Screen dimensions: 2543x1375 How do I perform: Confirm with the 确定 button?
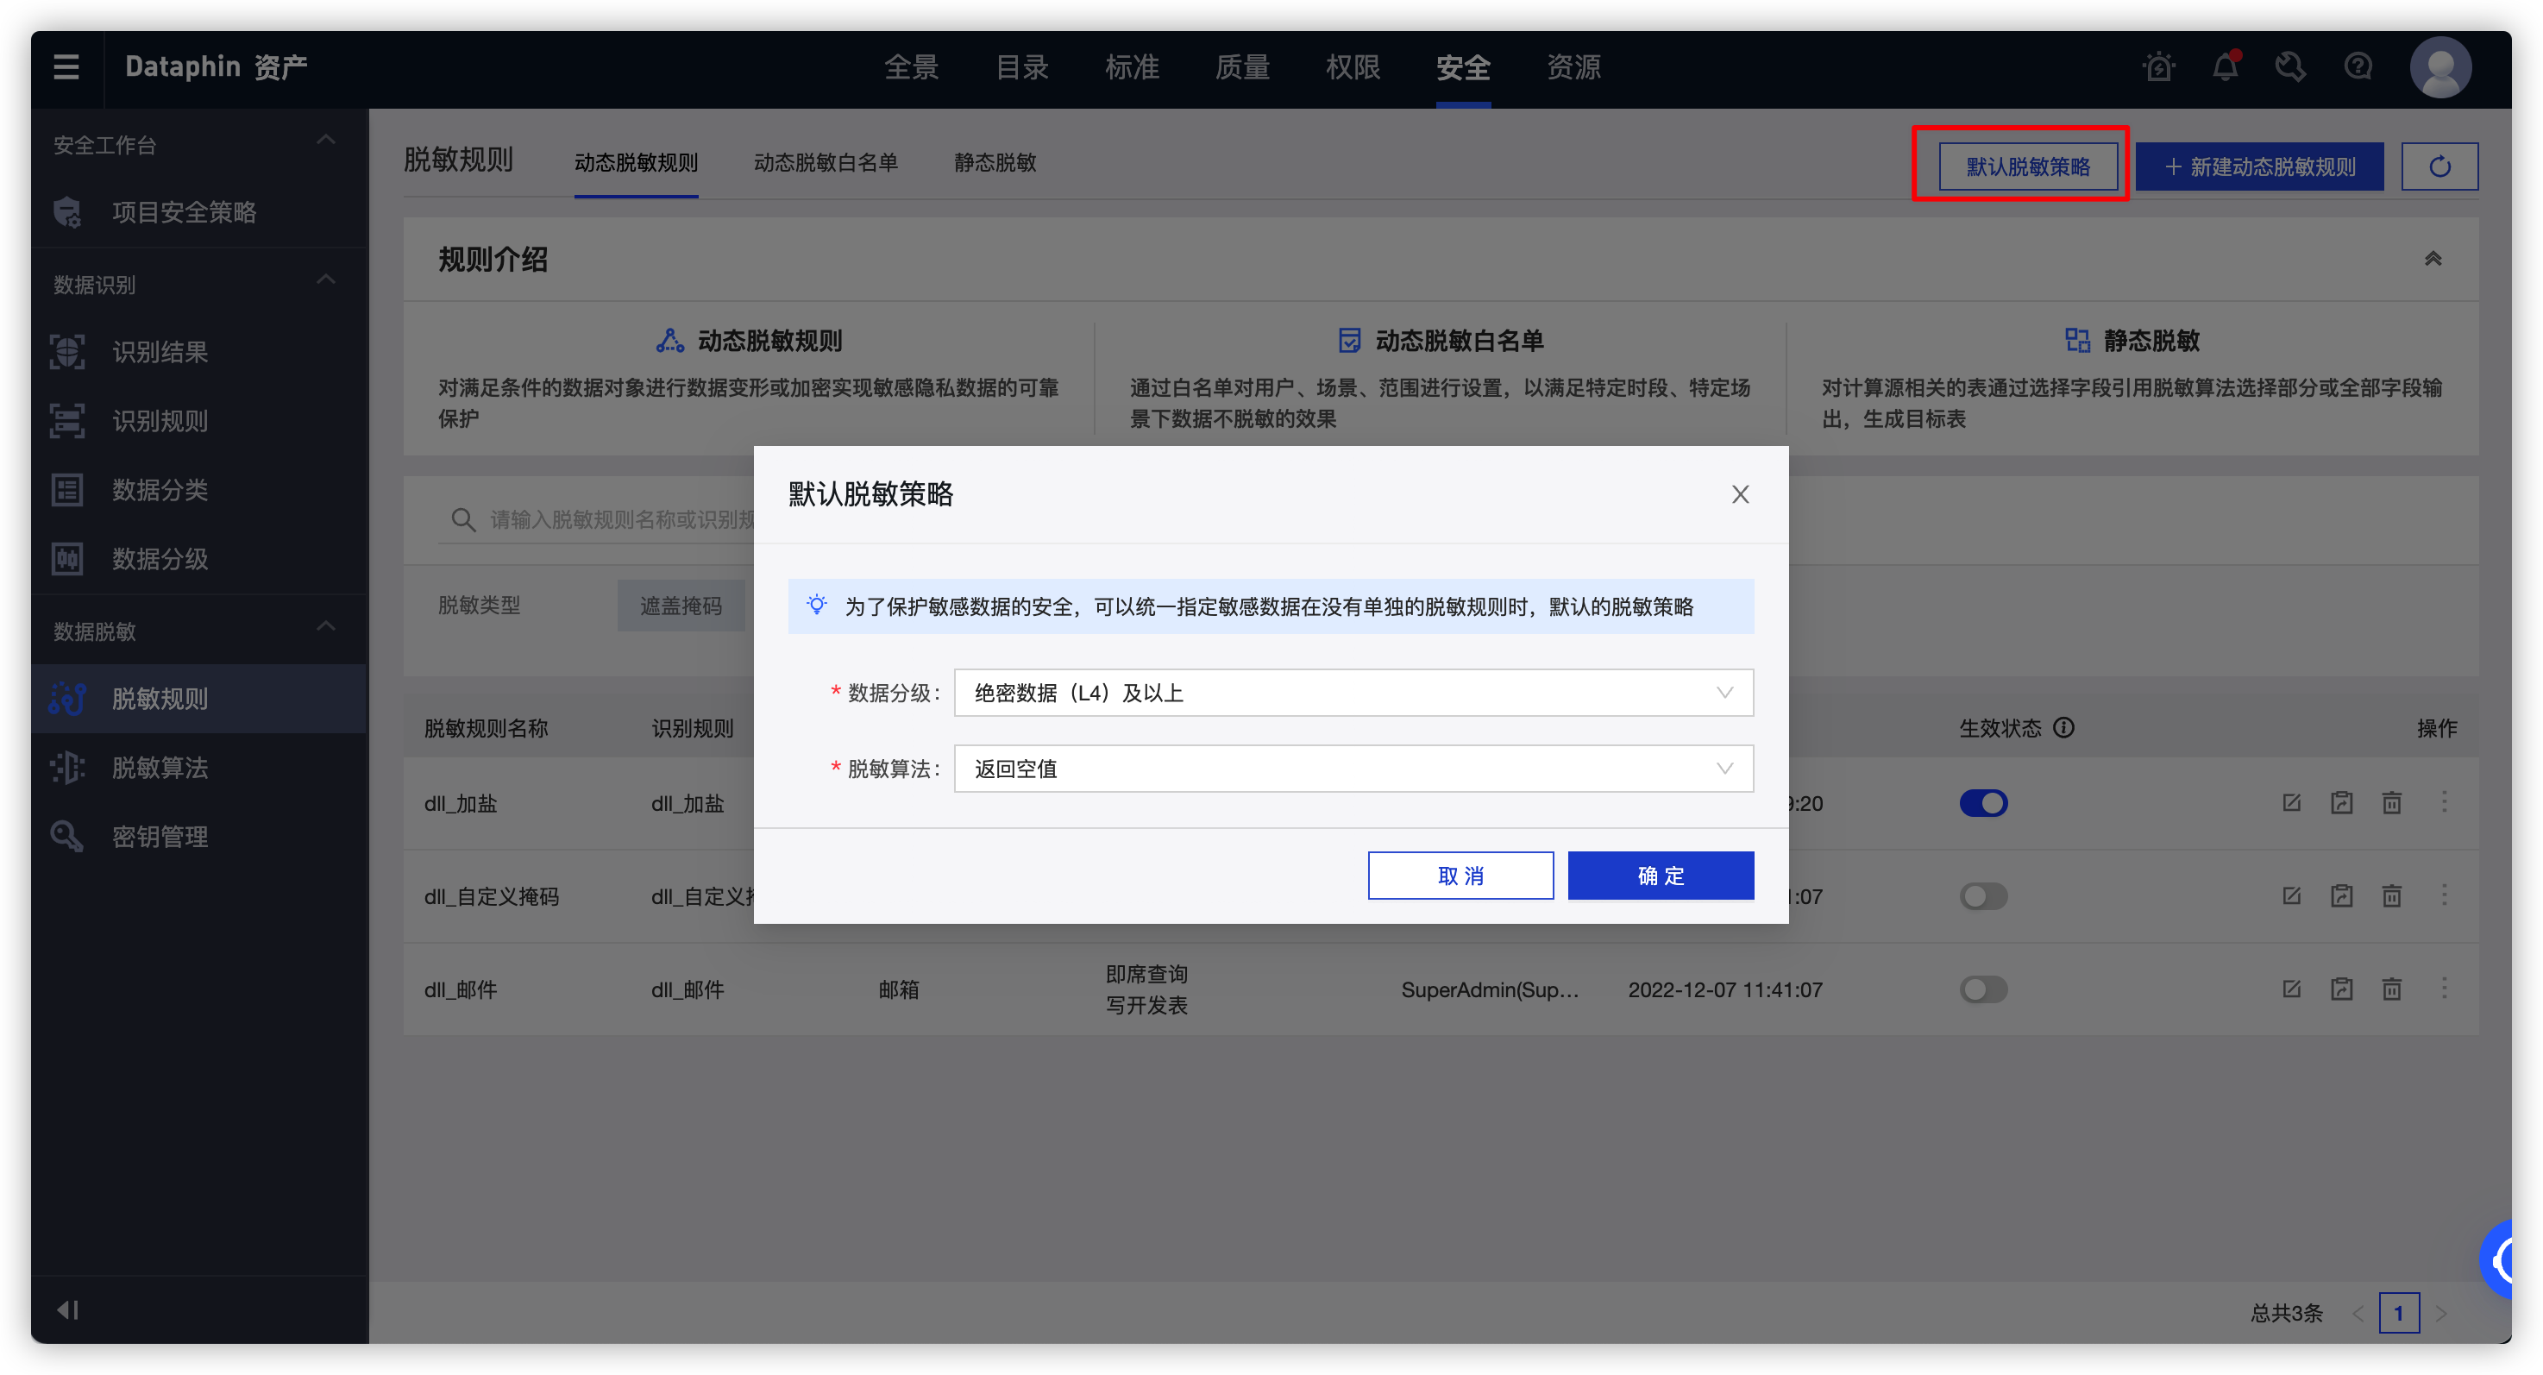tap(1661, 875)
